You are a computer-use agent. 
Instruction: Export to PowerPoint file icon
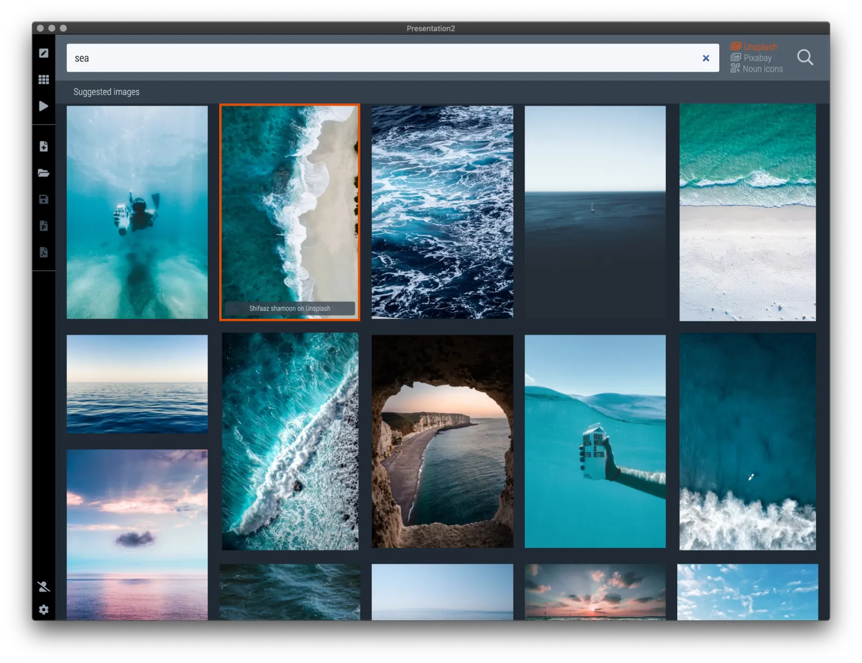pos(44,226)
